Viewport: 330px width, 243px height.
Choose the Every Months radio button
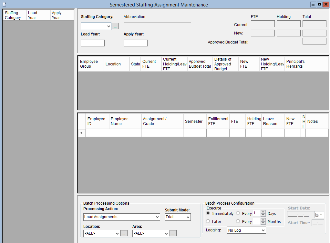[238, 221]
